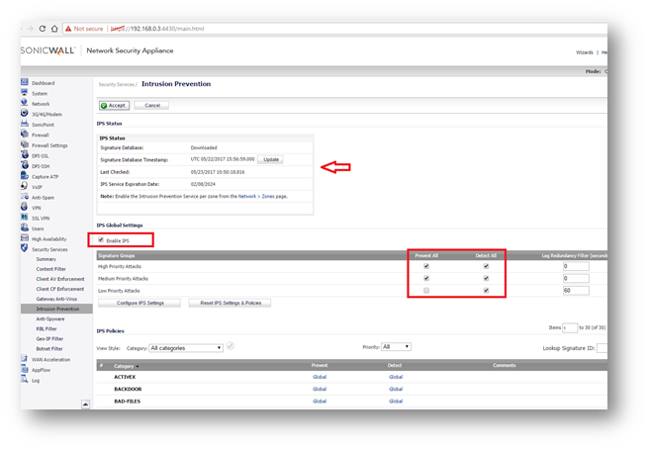Toggle Detect All for Low Priority Attacks
This screenshot has height=451, width=649.
pos(486,291)
